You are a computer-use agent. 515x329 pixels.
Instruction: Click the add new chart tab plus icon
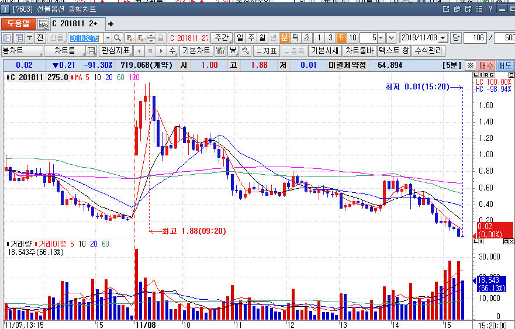pos(110,24)
